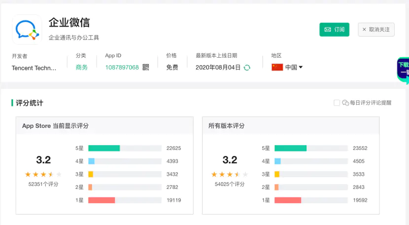
Task: Click the 4星 blue bar in 所有版本评分 panel
Action: click(277, 161)
